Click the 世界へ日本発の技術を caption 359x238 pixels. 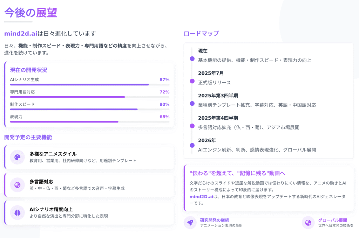[x=336, y=225]
